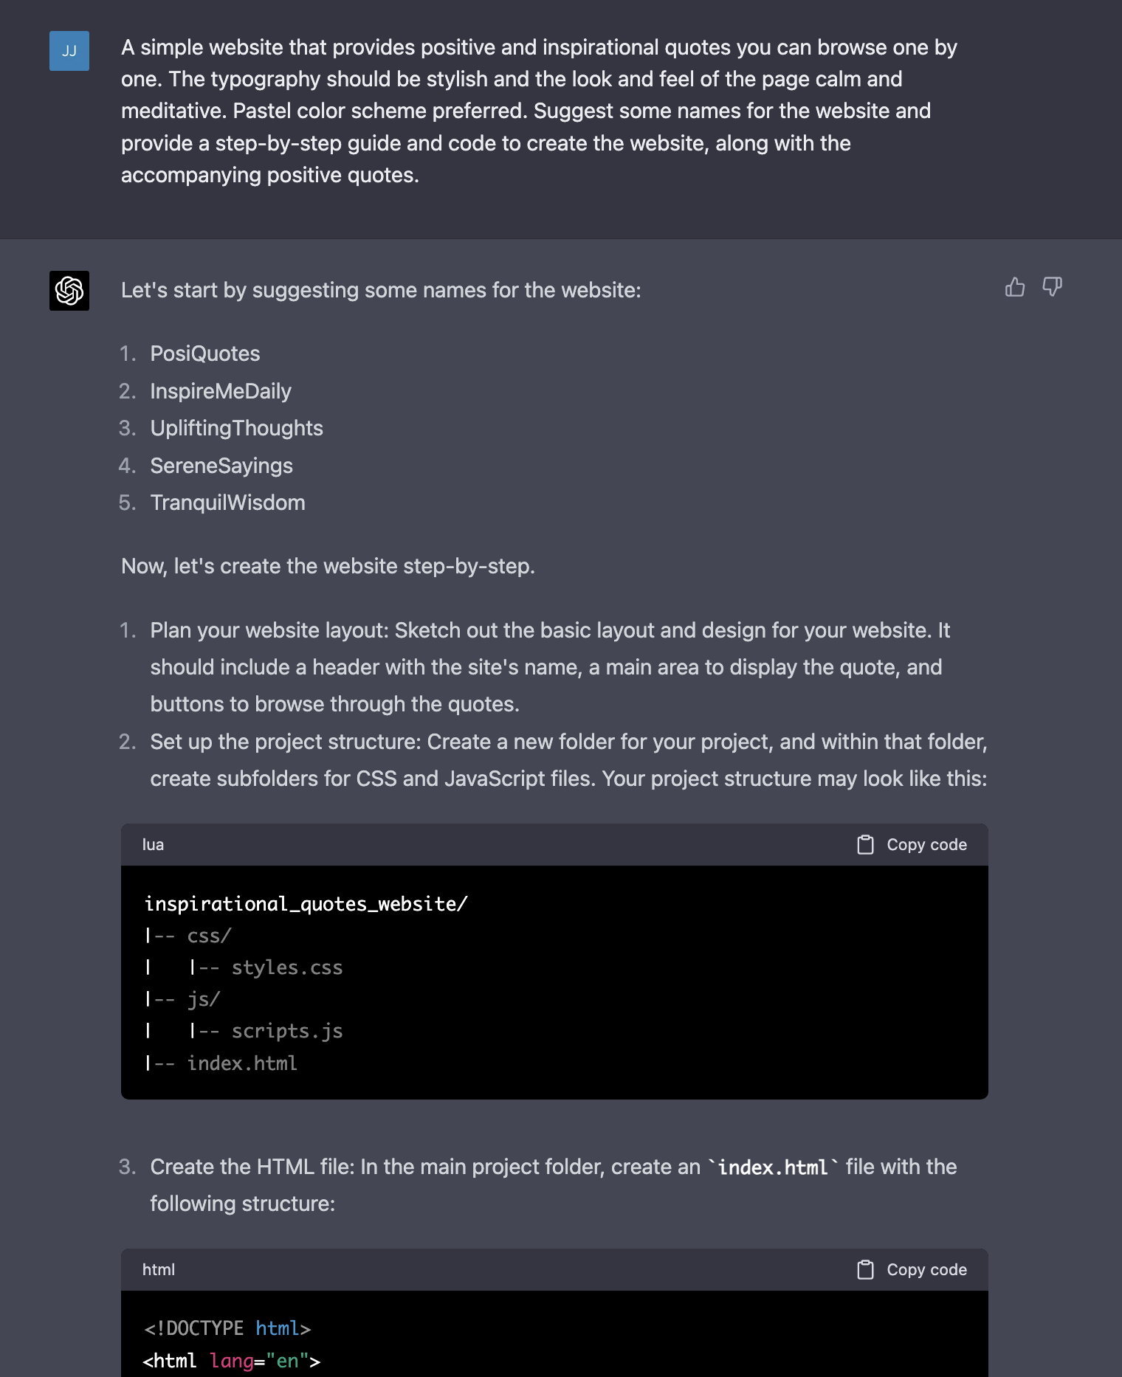
Task: Select the SereneSayings list item
Action: tap(221, 466)
